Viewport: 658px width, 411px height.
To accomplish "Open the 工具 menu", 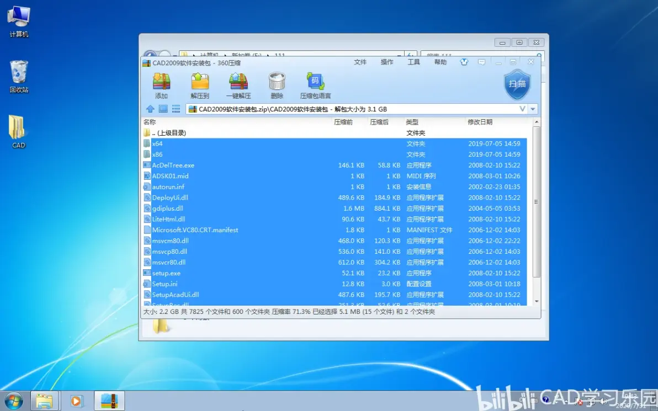I will tap(414, 62).
